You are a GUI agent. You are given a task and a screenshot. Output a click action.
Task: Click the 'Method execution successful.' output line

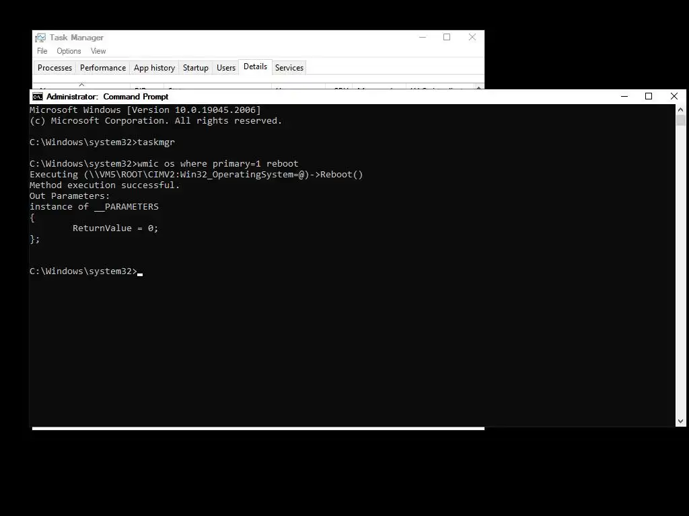click(104, 185)
